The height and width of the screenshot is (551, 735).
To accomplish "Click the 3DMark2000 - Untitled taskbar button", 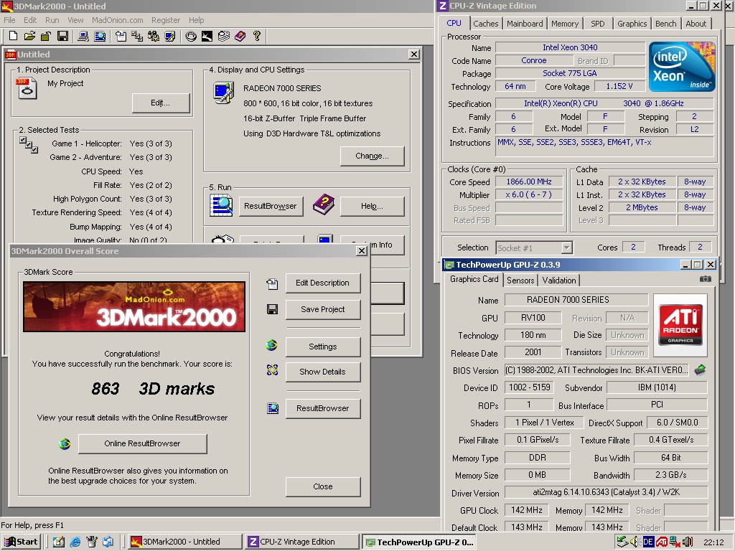I will [x=184, y=542].
